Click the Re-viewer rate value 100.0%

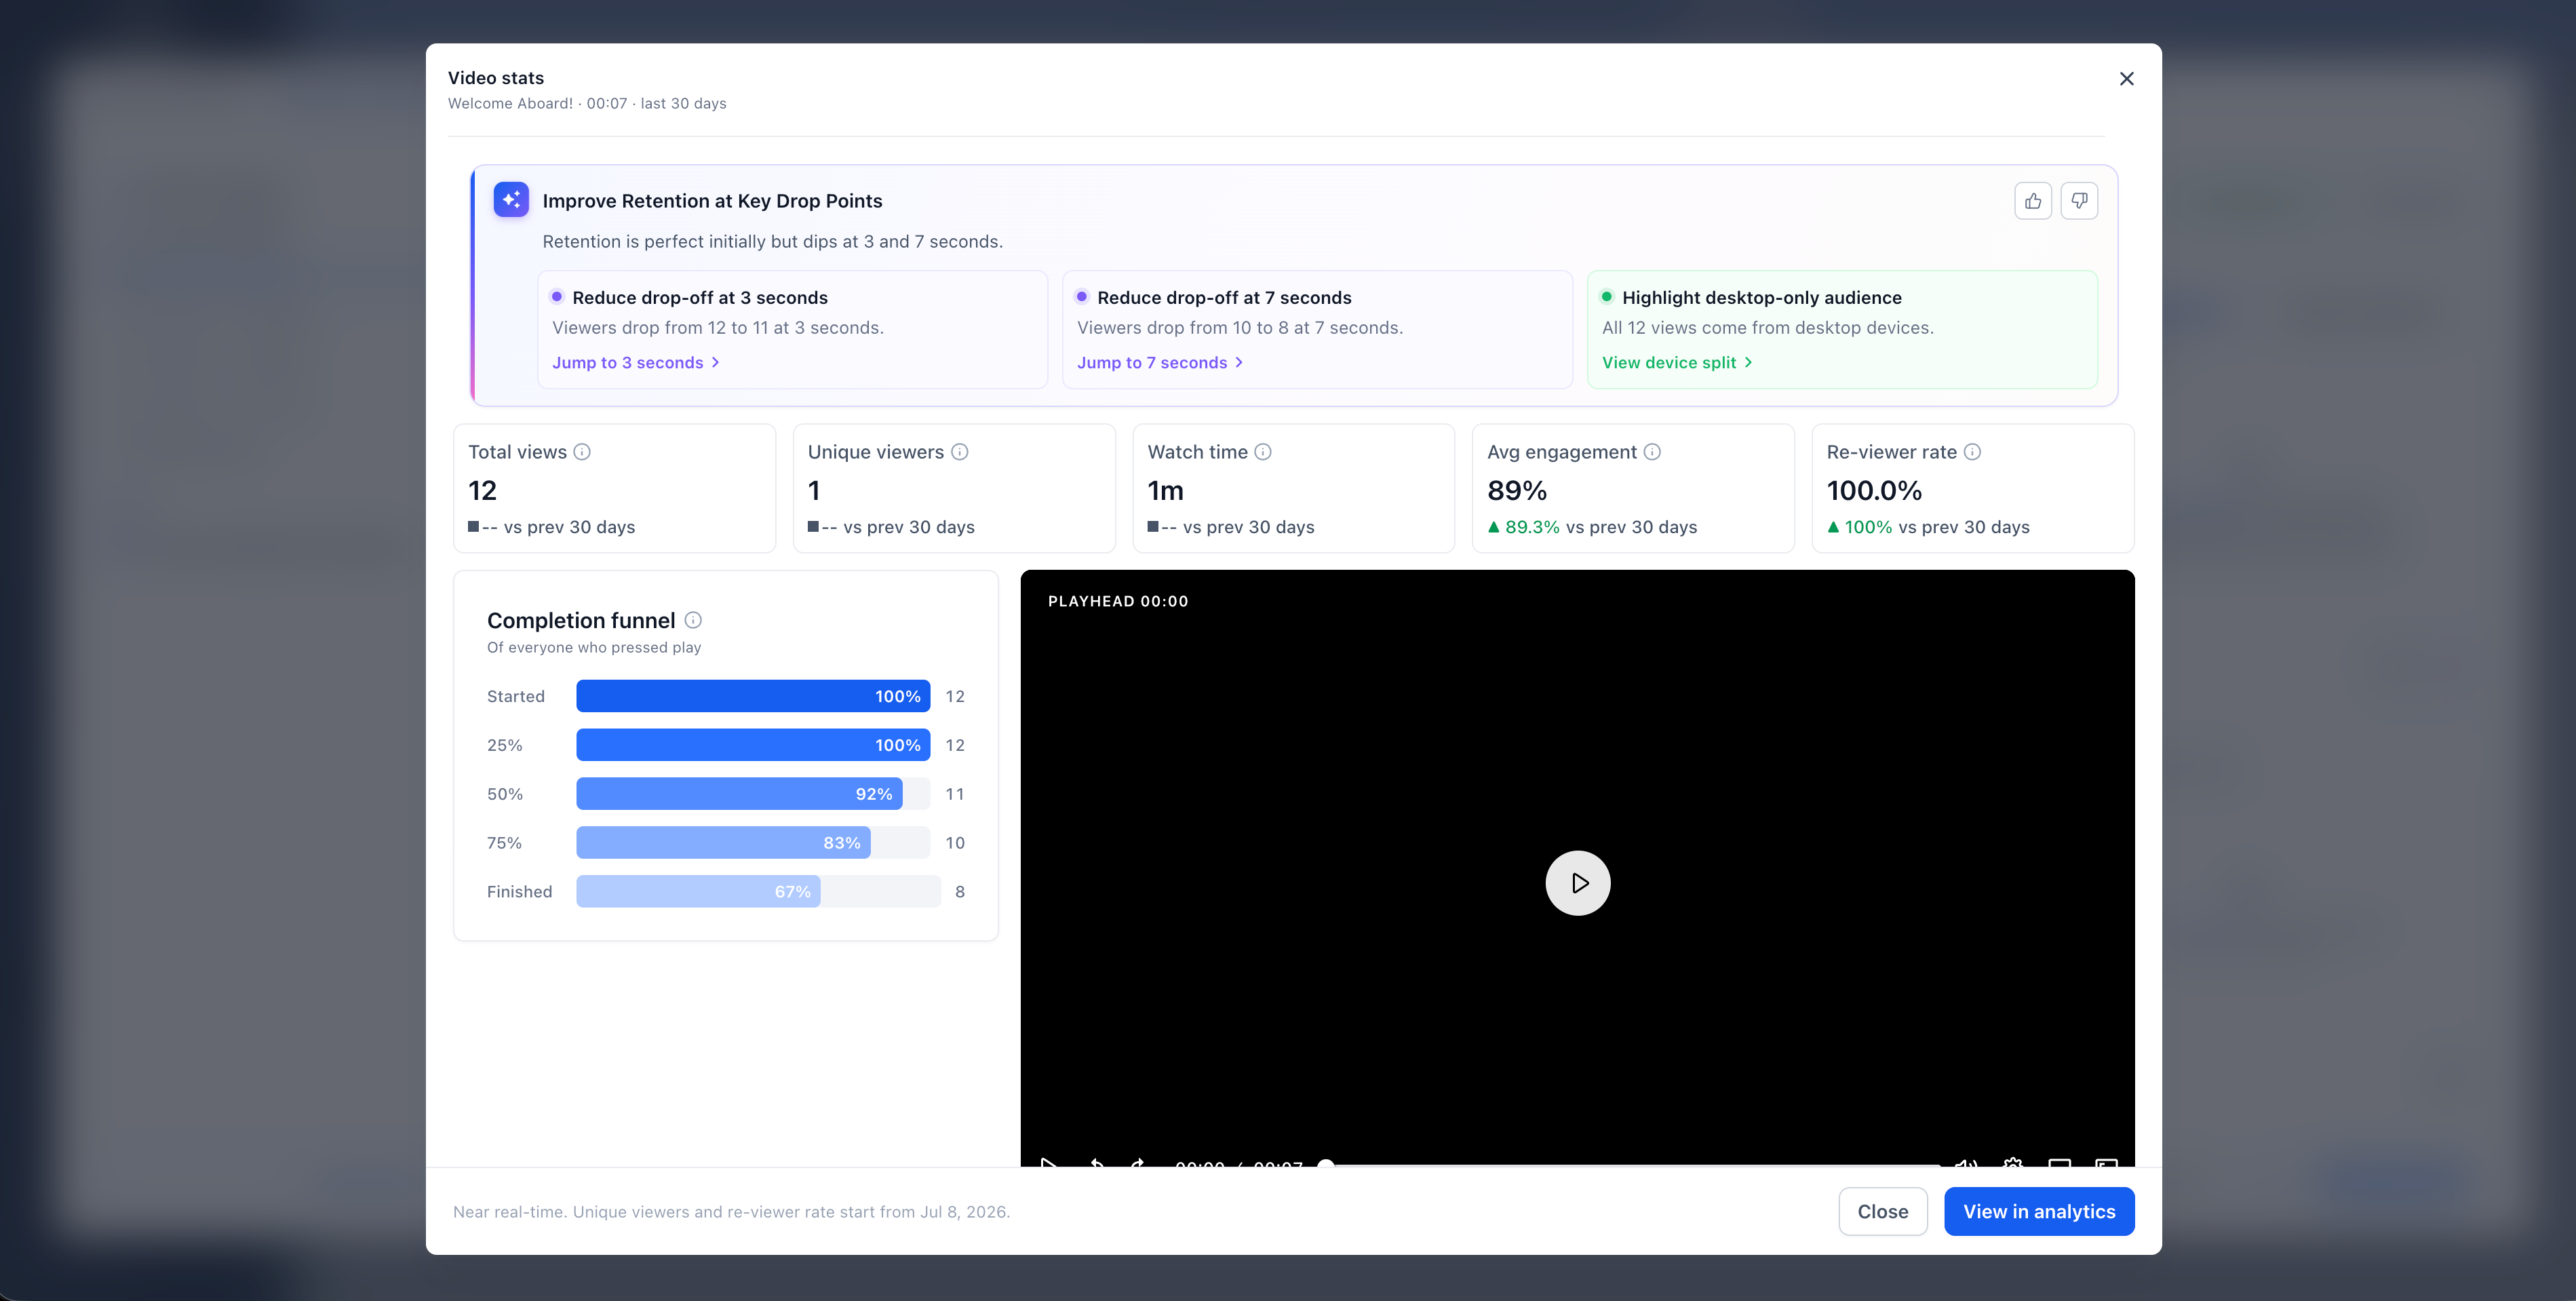1874,491
